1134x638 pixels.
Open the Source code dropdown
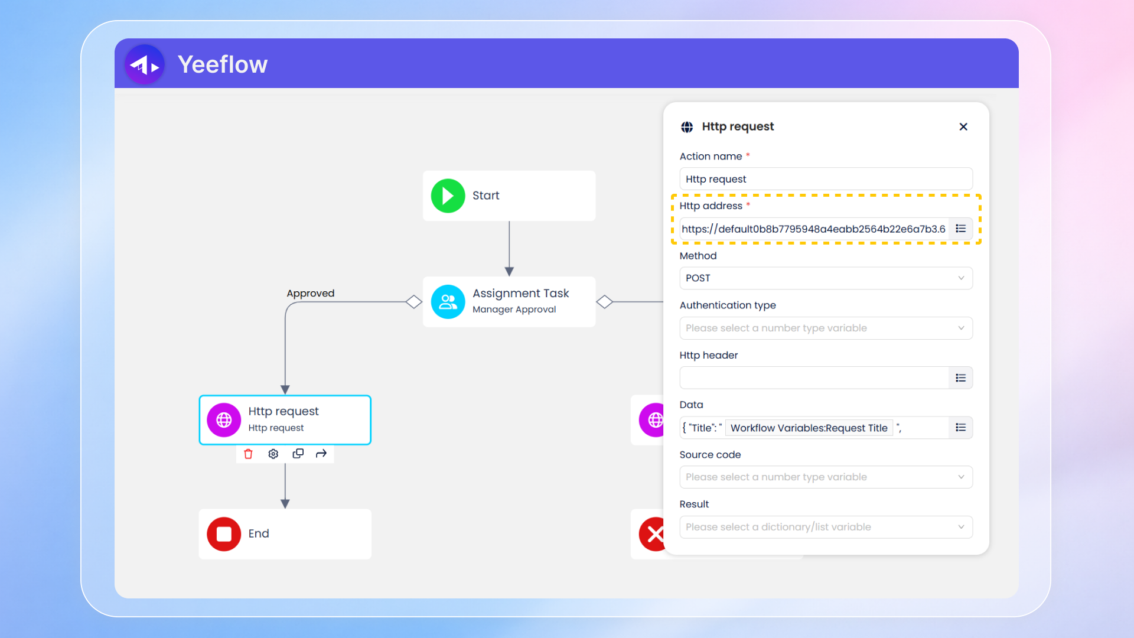pyautogui.click(x=826, y=477)
